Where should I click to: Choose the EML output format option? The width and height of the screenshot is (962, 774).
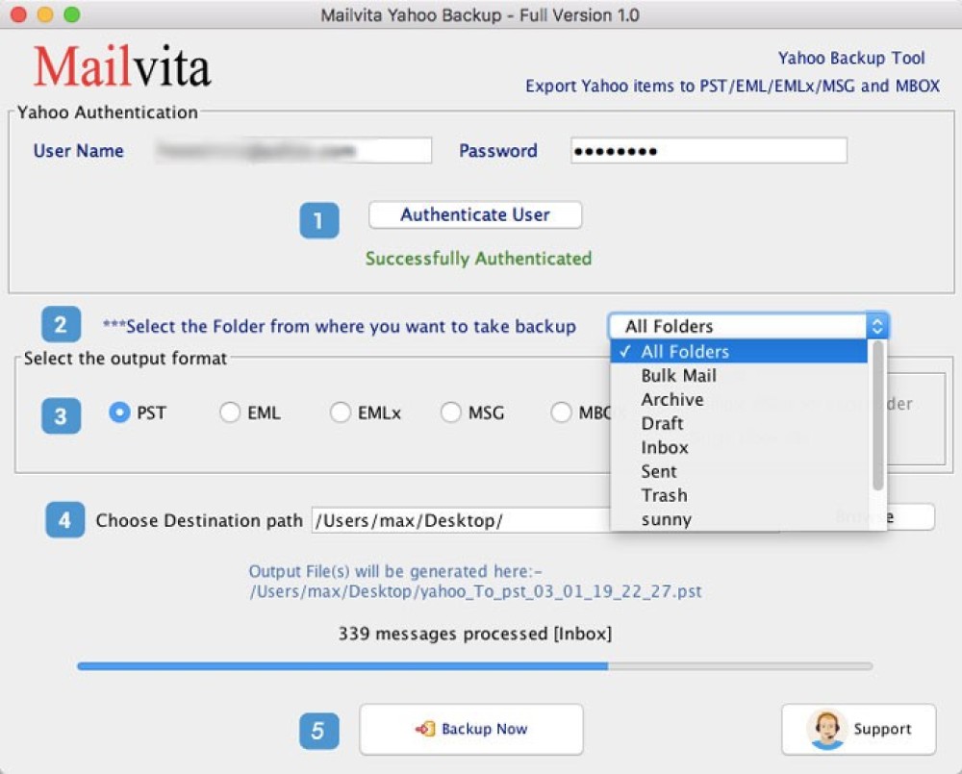click(230, 412)
